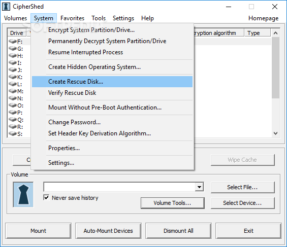Open the volume path combo box dropdown arrow
287x247 pixels.
point(199,187)
